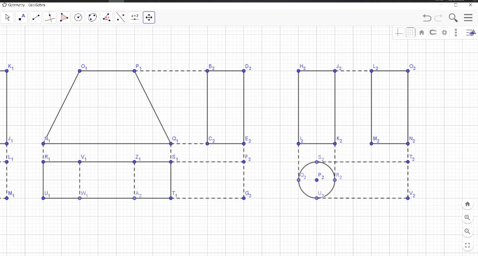Select point H2
The image size is (478, 256).
pyautogui.click(x=298, y=71)
